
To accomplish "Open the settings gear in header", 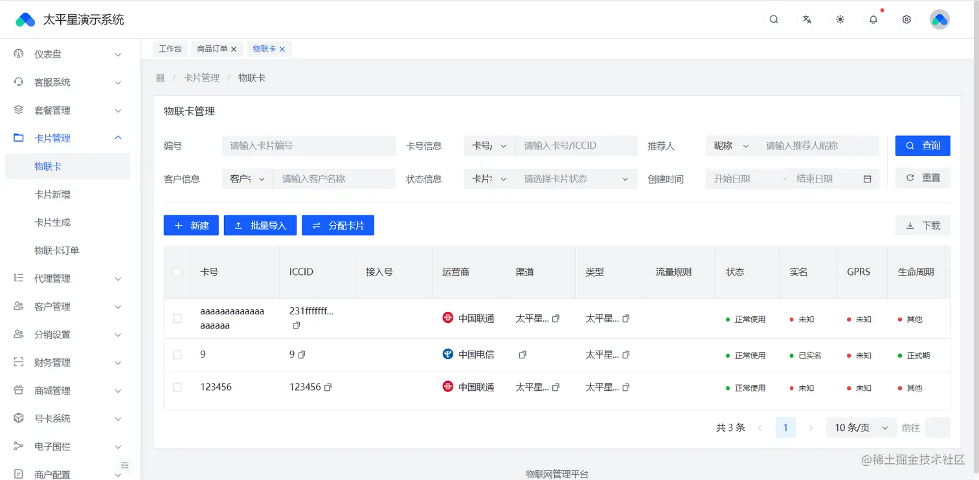I will coord(906,19).
